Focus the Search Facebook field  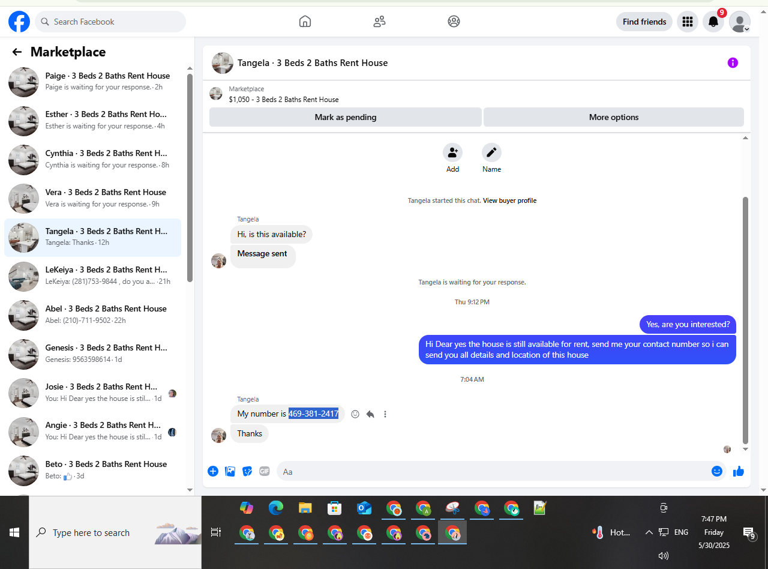tap(110, 22)
